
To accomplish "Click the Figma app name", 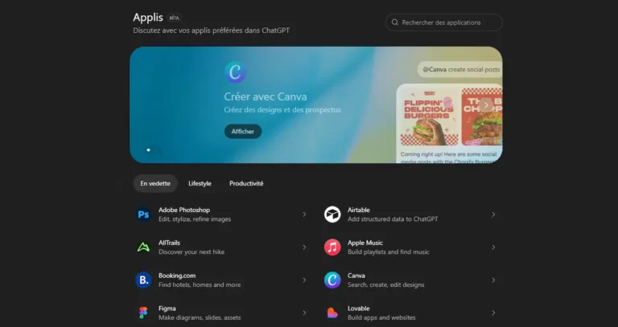I will pos(167,309).
